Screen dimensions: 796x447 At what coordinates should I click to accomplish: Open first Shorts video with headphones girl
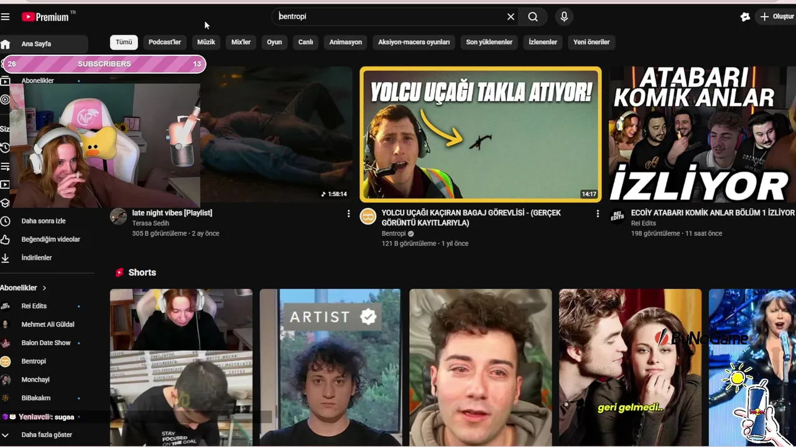pyautogui.click(x=181, y=368)
